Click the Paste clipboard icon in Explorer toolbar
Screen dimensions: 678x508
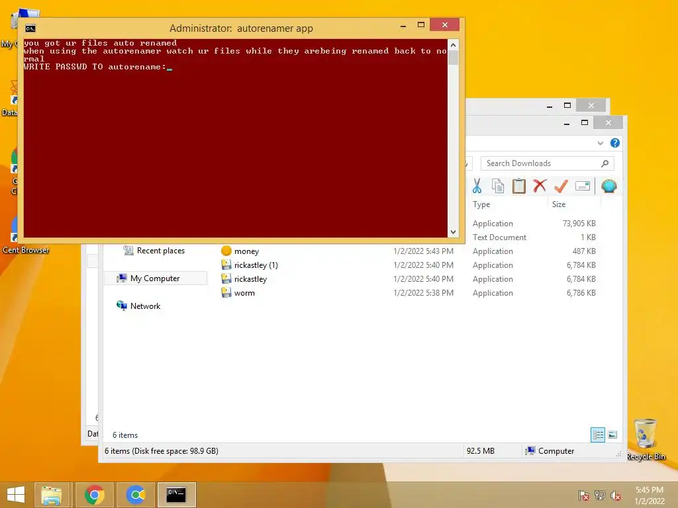click(x=519, y=186)
